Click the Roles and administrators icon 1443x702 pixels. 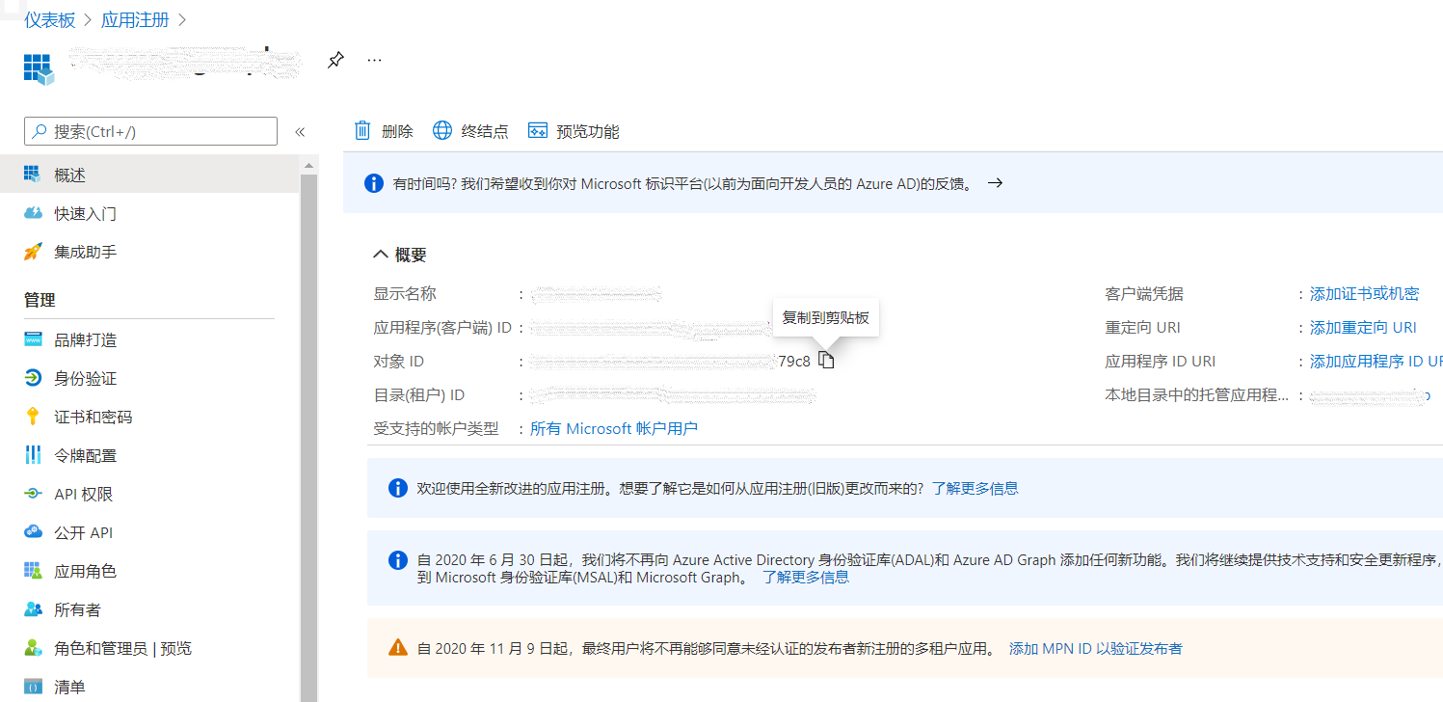click(x=33, y=648)
